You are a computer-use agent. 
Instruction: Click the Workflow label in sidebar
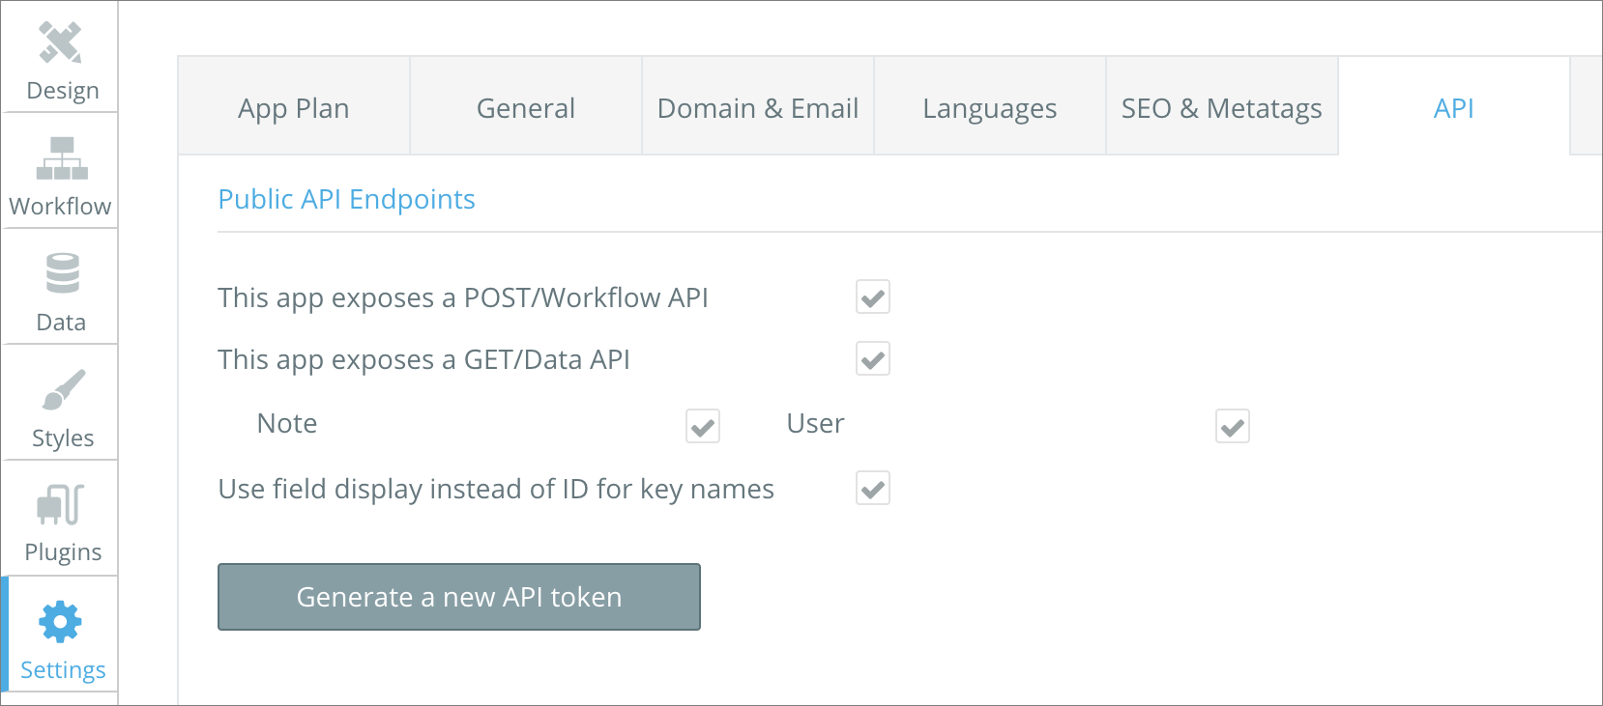click(x=60, y=207)
